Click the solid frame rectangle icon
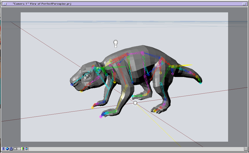The width and height of the screenshot is (249, 153). point(15,149)
